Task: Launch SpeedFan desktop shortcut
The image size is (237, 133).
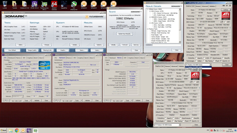Action: (x=64, y=5)
